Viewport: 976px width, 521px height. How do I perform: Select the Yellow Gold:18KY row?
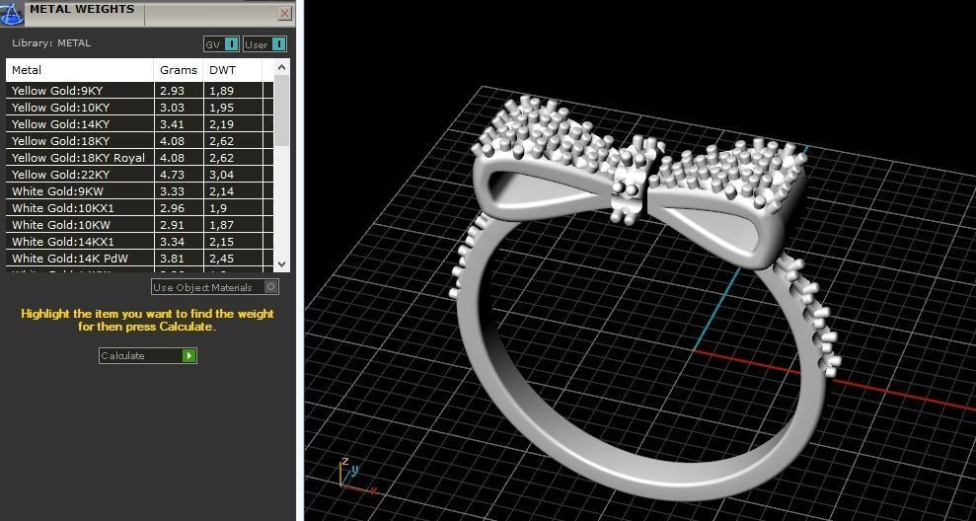click(x=139, y=141)
